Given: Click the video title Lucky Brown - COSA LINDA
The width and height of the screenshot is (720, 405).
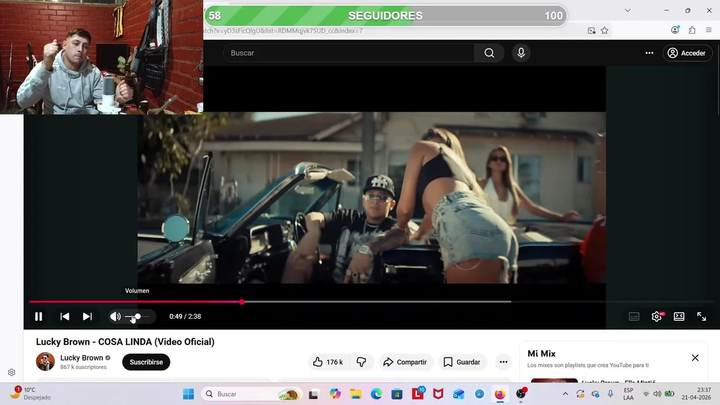Looking at the screenshot, I should tap(125, 342).
